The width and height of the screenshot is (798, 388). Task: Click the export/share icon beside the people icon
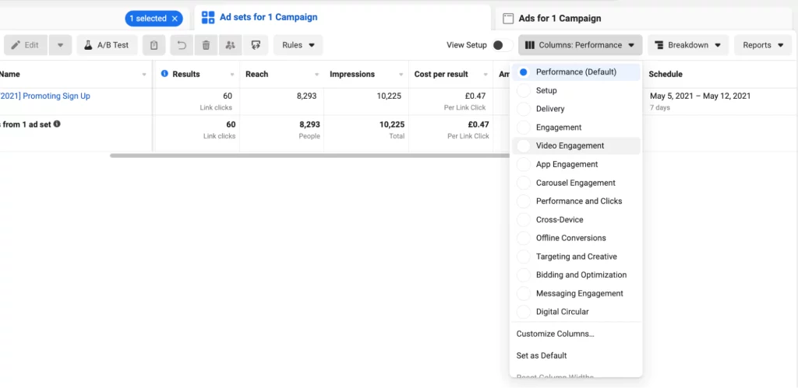coord(256,45)
